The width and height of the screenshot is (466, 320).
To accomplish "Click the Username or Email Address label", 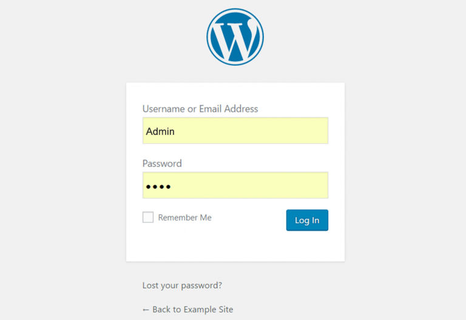I will tap(200, 109).
